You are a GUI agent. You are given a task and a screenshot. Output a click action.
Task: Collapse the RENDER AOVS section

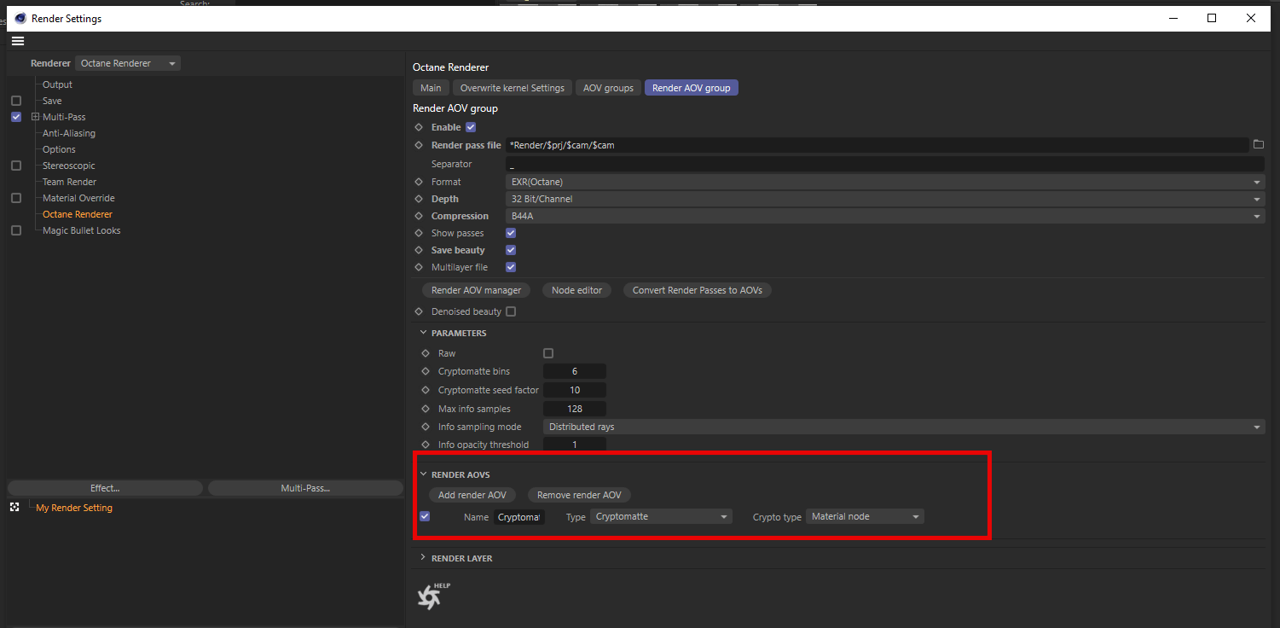(x=423, y=474)
